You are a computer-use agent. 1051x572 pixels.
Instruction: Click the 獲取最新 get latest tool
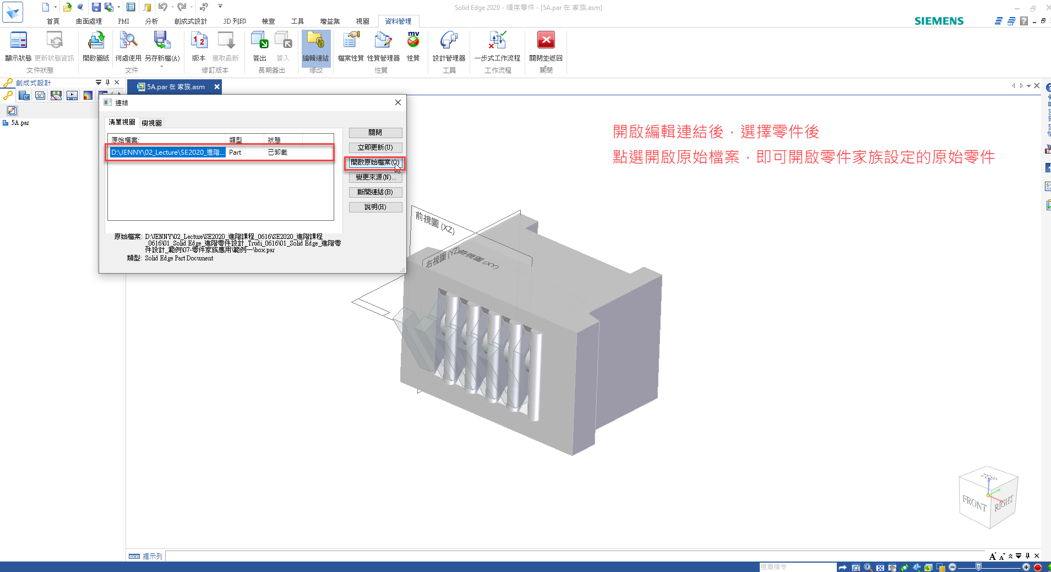pyautogui.click(x=226, y=46)
